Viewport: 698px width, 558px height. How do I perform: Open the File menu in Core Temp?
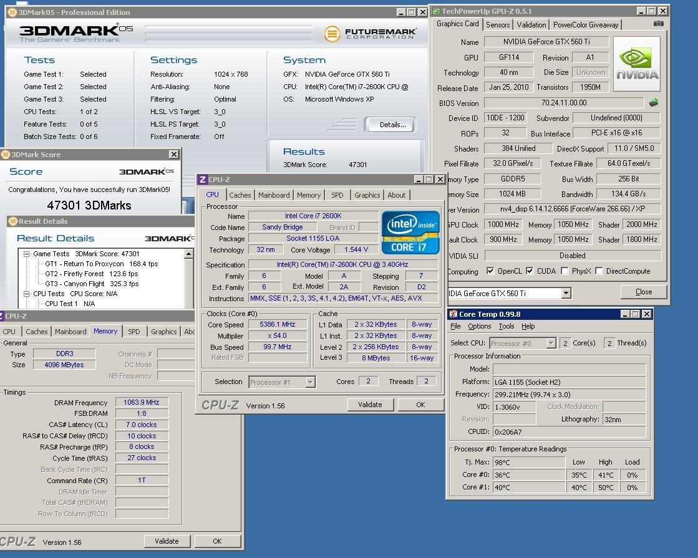(455, 326)
